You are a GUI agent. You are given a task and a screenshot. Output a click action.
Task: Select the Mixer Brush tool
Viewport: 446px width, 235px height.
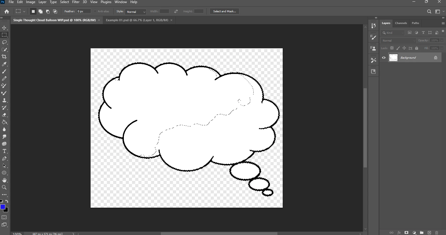coord(4,93)
